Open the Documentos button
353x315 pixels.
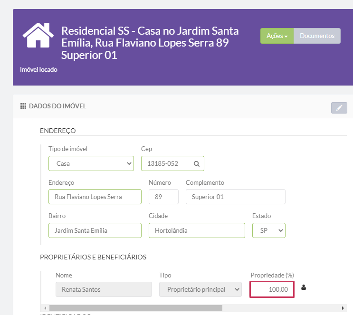(x=317, y=36)
